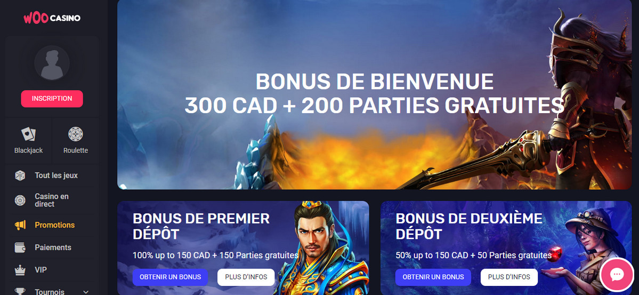Get the first deposit bonus
The image size is (639, 295).
click(171, 277)
